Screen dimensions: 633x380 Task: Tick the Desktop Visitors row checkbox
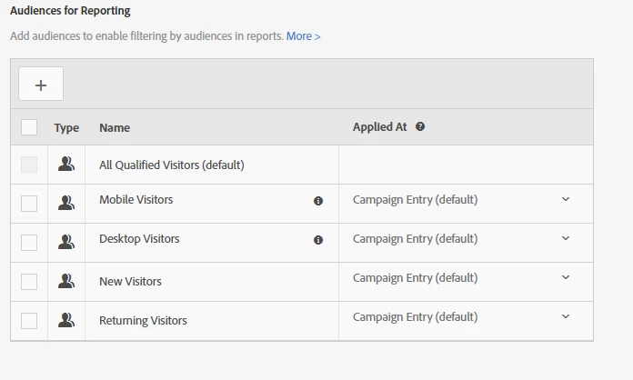(x=29, y=243)
